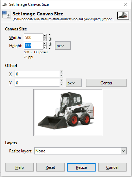Screen dimensions: 132x177
Task: Toggle the aspect ratio chain link
Action: 50,42
